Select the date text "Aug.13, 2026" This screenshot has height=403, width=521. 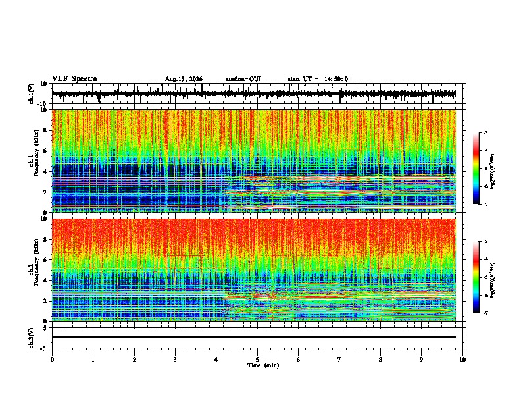point(184,79)
